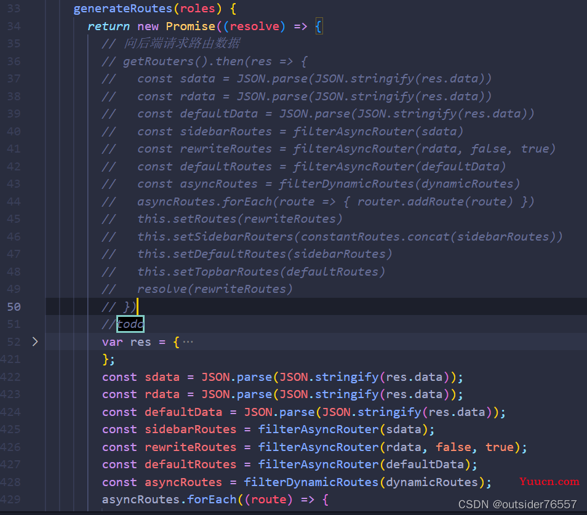Click commented 'this.setSidebarRouters' call on line 46
Viewport: 587px width, 515px height.
[x=349, y=236]
